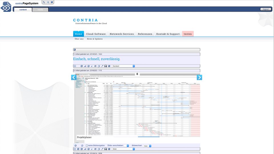The width and height of the screenshot is (274, 154).
Task: Click header text '2: Artikel geändert am: 20160203 - 1115'
Action: pyautogui.click(x=88, y=70)
